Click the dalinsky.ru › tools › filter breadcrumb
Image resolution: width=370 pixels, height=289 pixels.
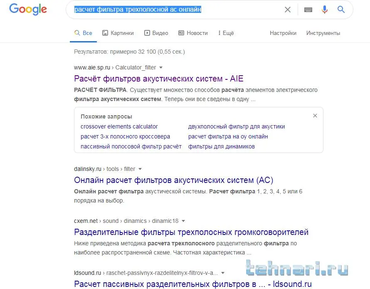point(104,169)
